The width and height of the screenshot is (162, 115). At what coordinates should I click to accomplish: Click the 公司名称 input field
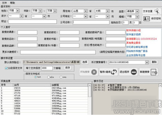[x=91, y=22]
